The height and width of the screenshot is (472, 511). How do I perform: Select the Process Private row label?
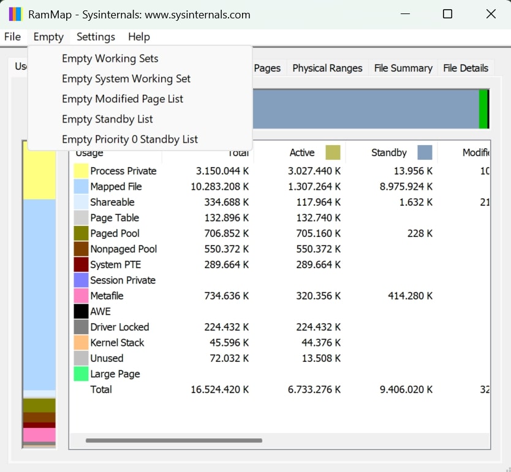[123, 171]
